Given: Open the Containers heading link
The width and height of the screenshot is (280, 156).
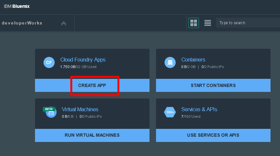Looking at the screenshot, I should [x=193, y=60].
